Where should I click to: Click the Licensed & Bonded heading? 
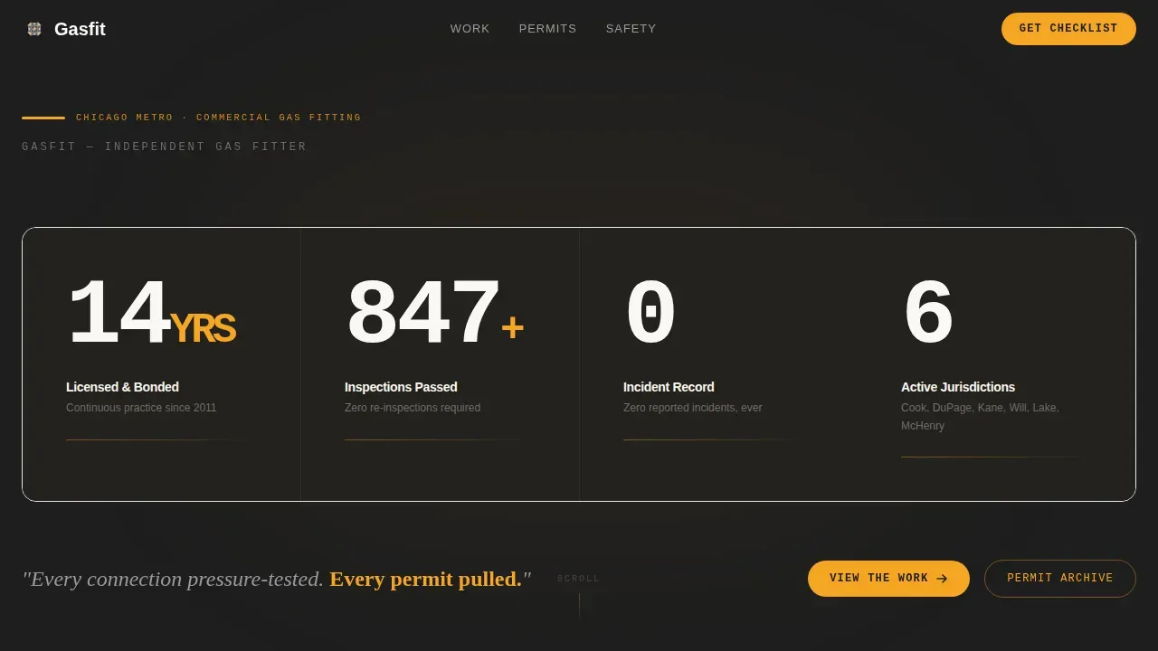click(x=122, y=387)
